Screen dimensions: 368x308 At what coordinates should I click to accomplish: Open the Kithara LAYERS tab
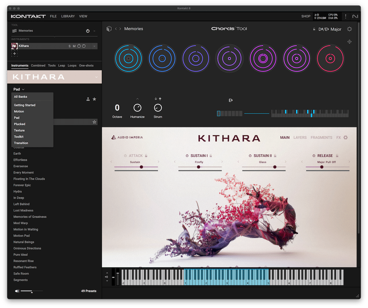[x=300, y=138]
